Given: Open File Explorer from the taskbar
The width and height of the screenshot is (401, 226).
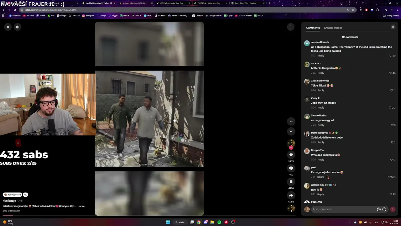Looking at the screenshot, I should (x=212, y=222).
